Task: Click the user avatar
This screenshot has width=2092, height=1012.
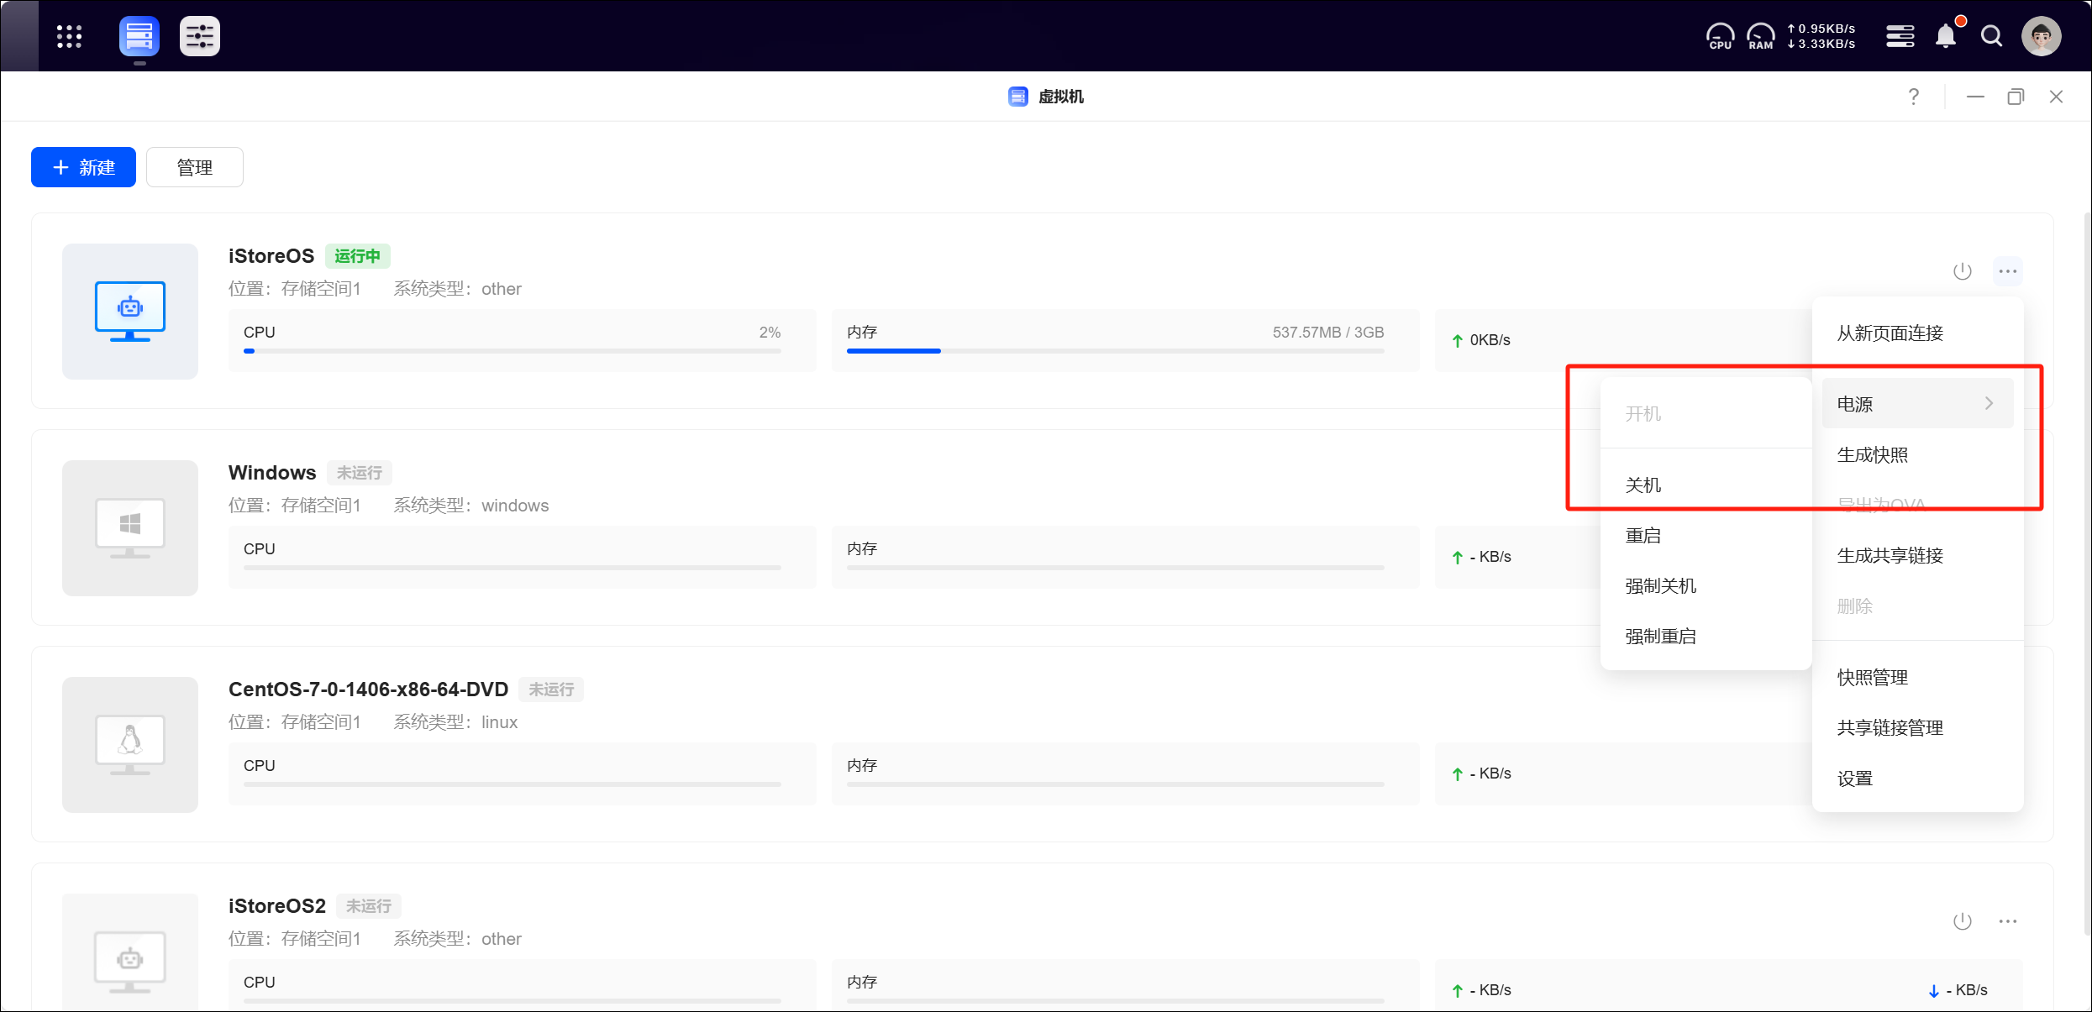Action: coord(2042,36)
